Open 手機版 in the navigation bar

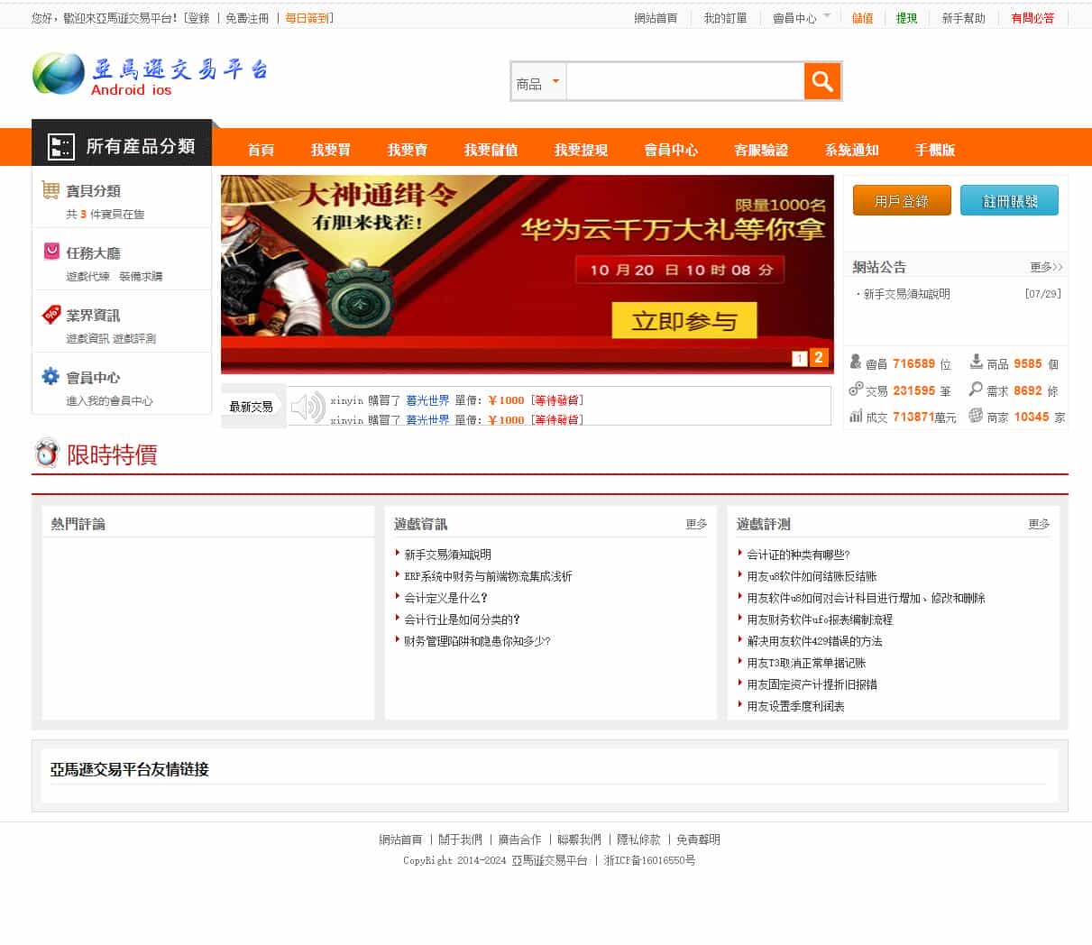coord(935,150)
